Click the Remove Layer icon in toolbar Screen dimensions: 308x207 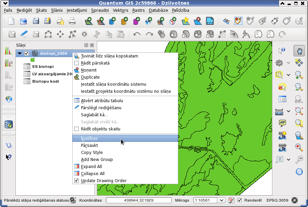pyautogui.click(x=197, y=21)
